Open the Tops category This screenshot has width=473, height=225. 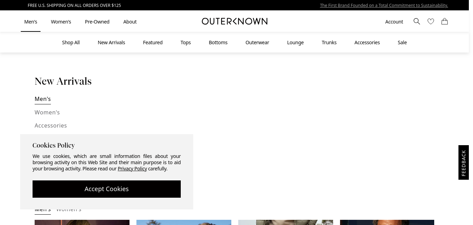[x=186, y=42]
